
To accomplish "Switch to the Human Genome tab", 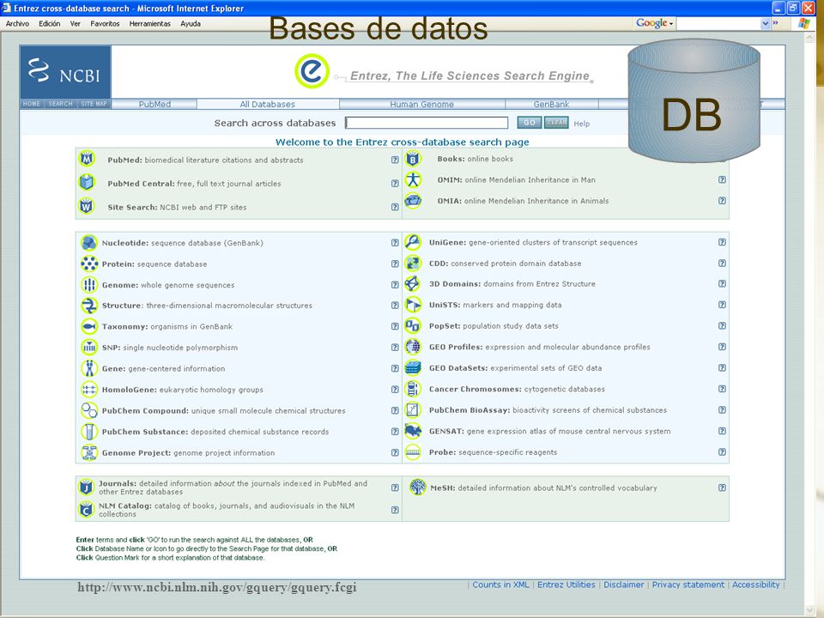I will coord(422,104).
